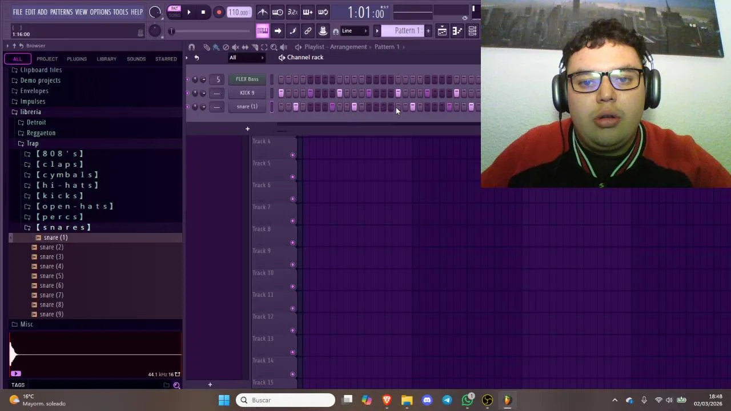
Task: Open the playlist view button
Action: 442,31
